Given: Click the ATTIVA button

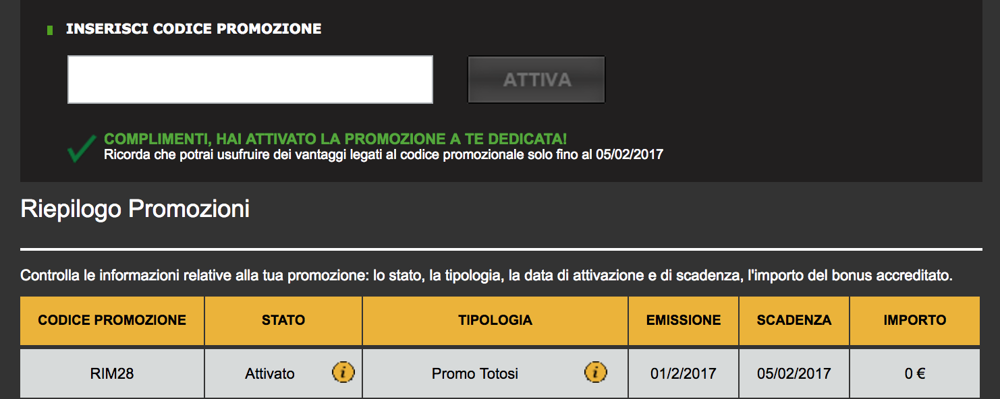Looking at the screenshot, I should pos(536,80).
